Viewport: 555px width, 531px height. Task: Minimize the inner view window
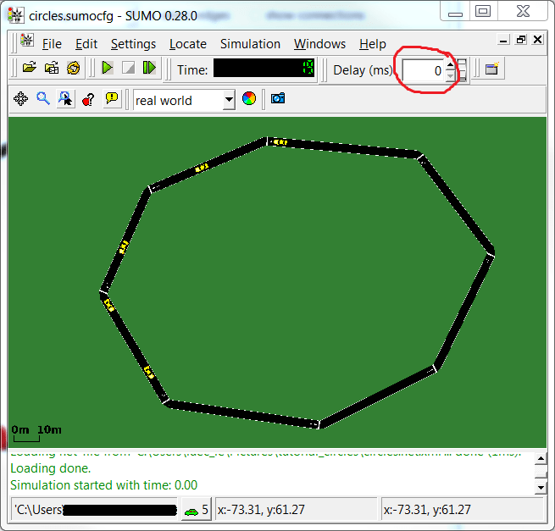point(503,40)
